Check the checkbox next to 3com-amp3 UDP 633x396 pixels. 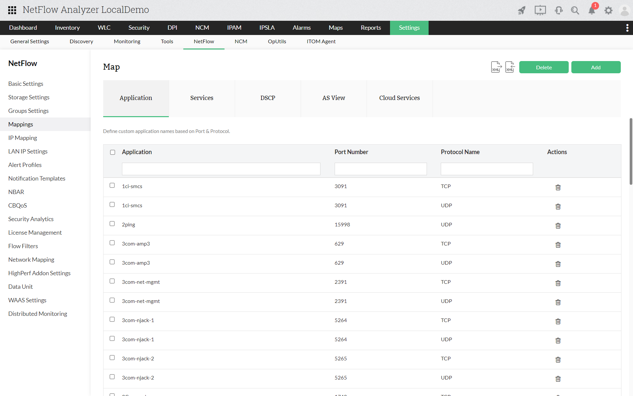[x=112, y=262]
